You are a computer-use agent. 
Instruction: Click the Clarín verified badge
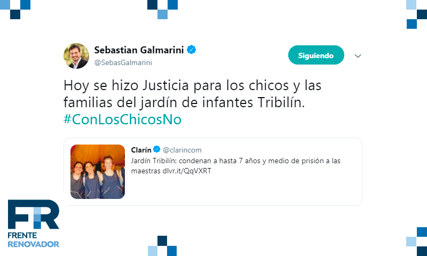(x=156, y=149)
